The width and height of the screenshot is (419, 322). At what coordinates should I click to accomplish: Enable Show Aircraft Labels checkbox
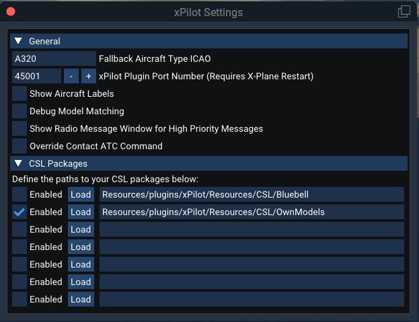coord(20,94)
